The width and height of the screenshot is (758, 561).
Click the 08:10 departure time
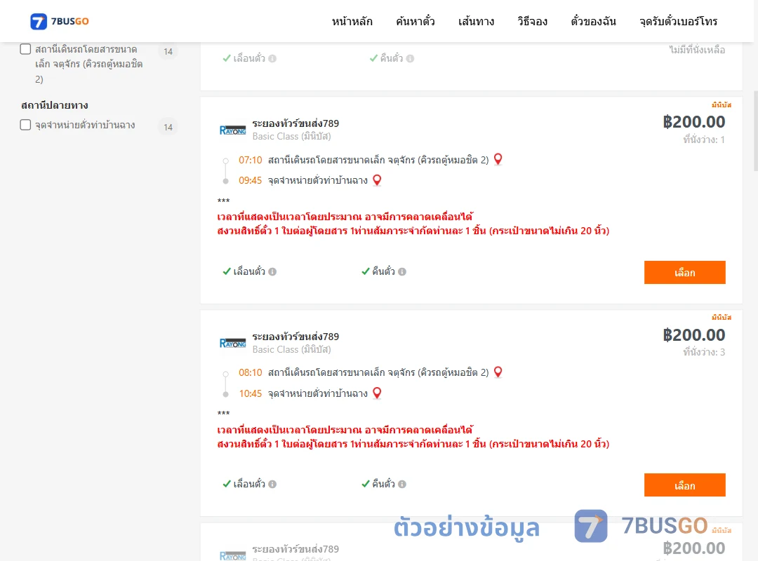pos(250,372)
